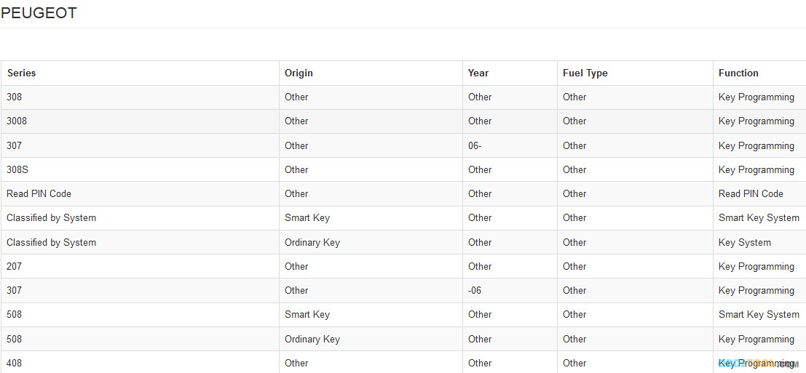Click the Read PIN Code function cell
This screenshot has height=373, width=806.
[x=759, y=194]
